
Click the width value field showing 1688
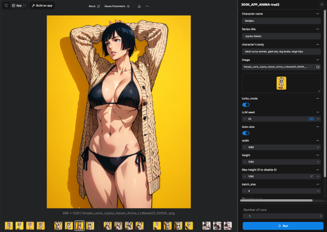pyautogui.click(x=281, y=147)
